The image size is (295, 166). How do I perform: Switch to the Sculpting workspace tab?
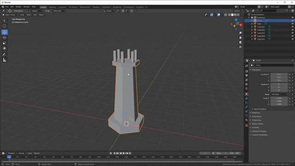pos(63,7)
